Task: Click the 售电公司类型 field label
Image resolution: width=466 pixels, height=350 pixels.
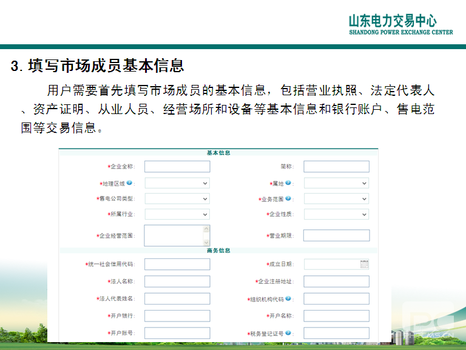Action: pos(116,198)
